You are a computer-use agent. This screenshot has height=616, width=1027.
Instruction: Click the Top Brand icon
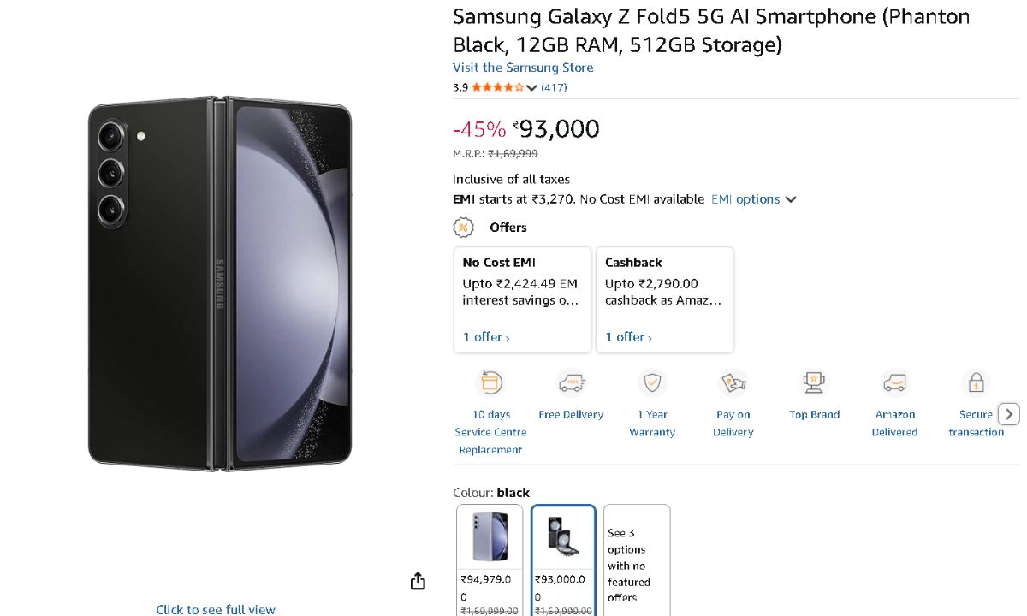813,382
